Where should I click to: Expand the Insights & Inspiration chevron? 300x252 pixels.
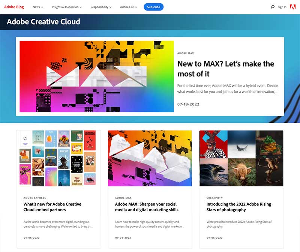81,7
